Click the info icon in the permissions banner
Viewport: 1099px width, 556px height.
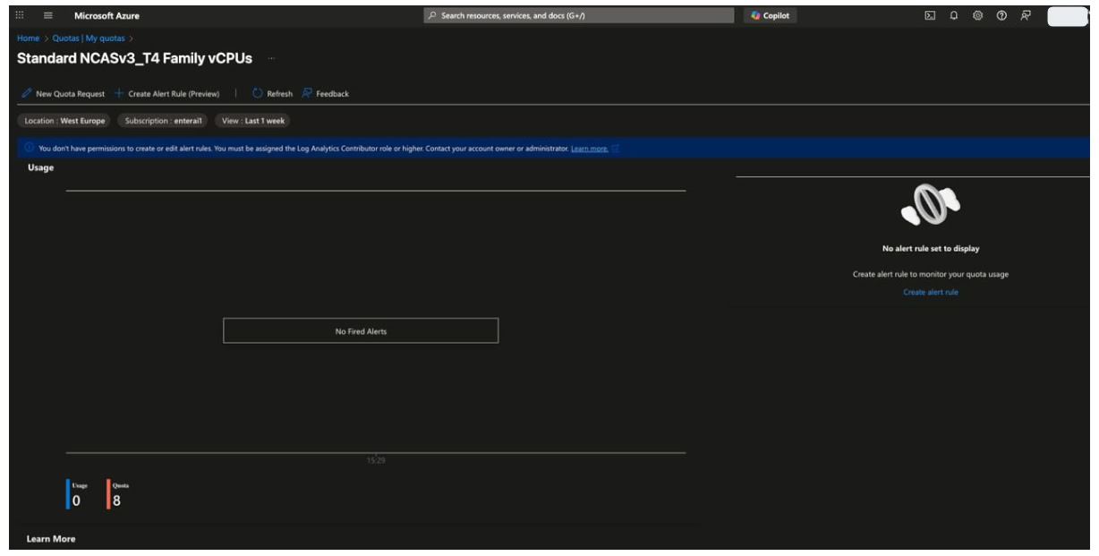(30, 148)
